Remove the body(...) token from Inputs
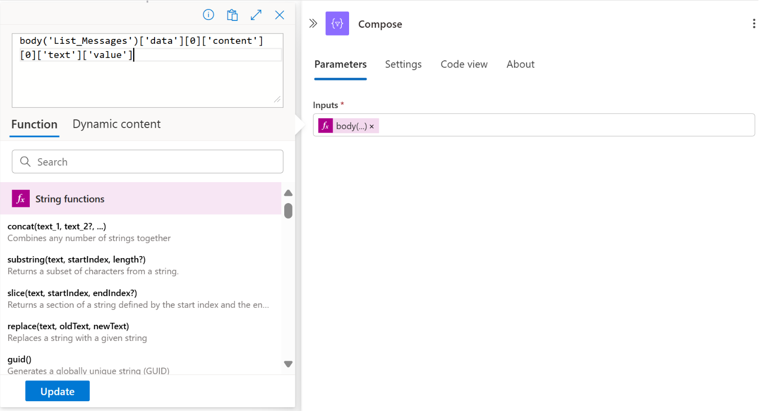This screenshot has width=764, height=411. 372,127
